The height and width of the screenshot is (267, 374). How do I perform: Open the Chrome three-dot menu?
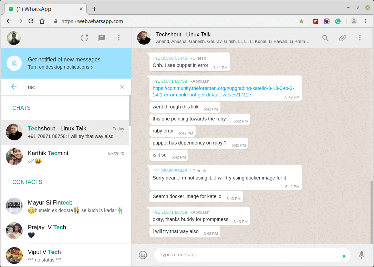click(365, 21)
